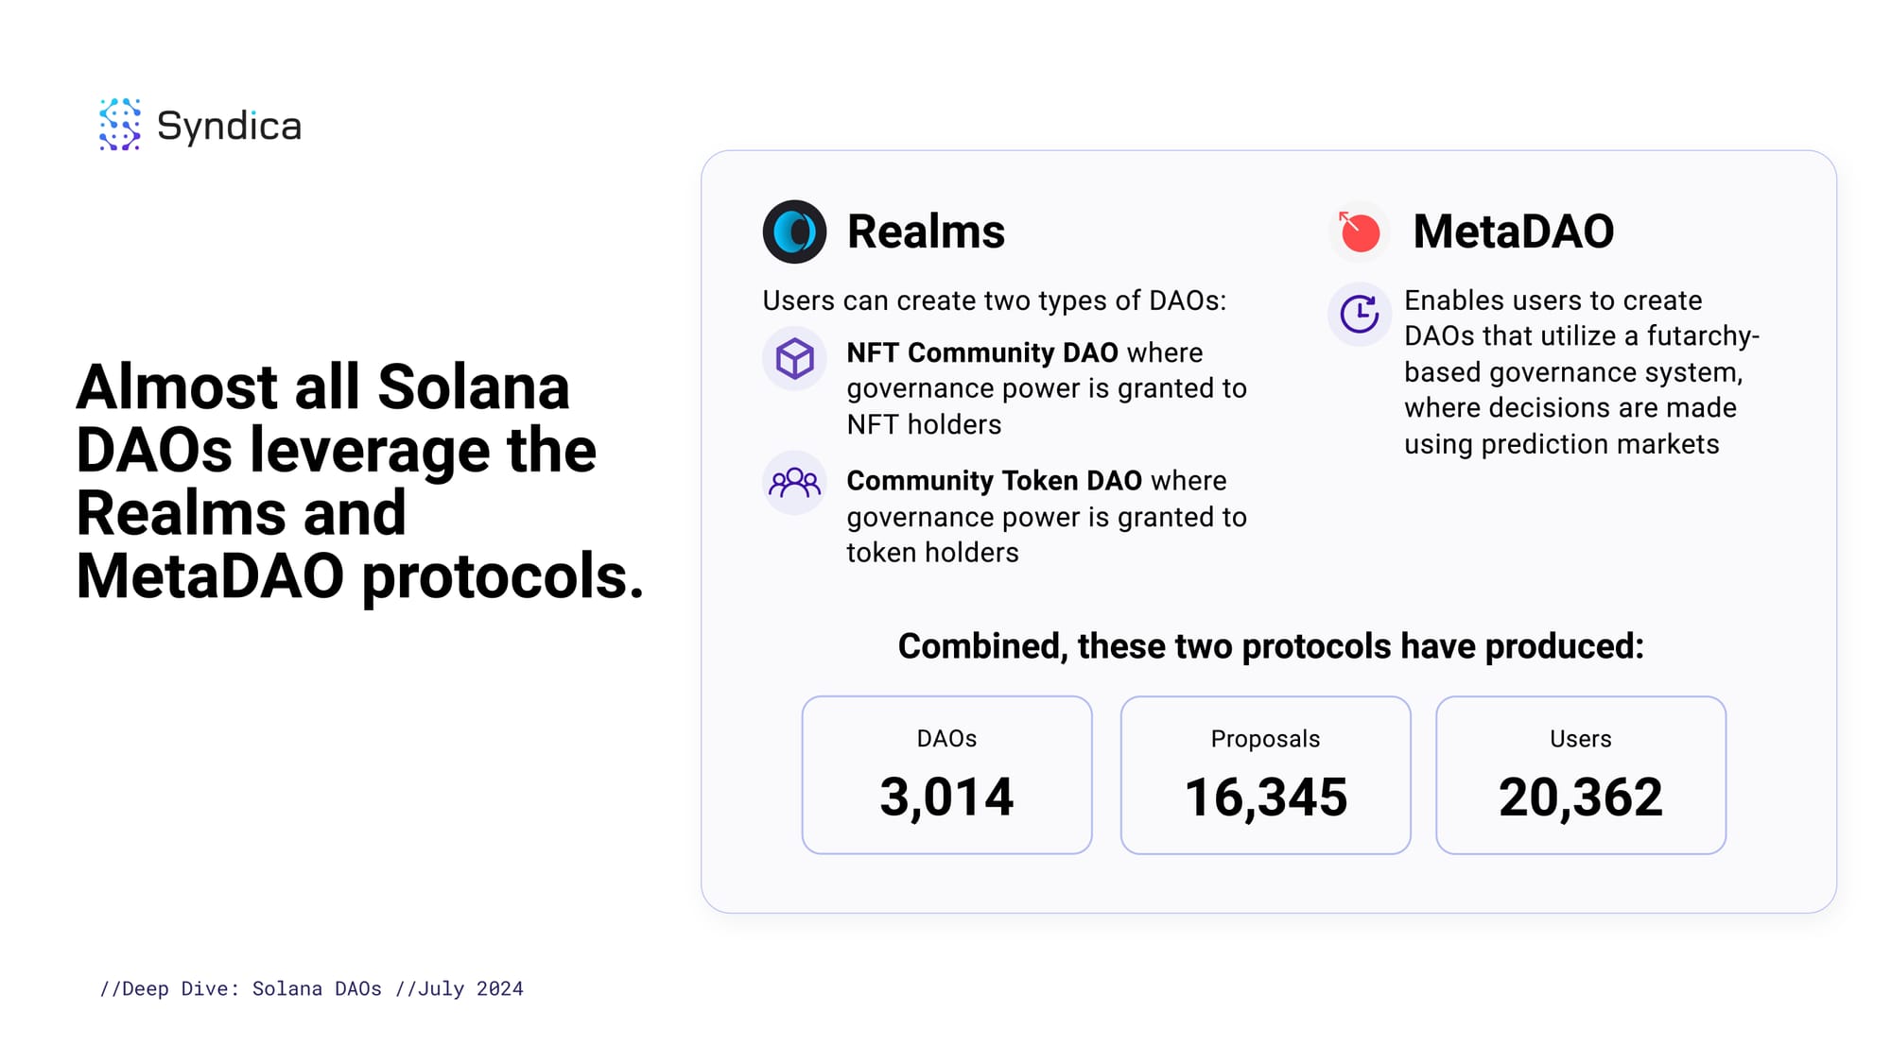
Task: Select the MetaDAO heading
Action: tap(1513, 231)
